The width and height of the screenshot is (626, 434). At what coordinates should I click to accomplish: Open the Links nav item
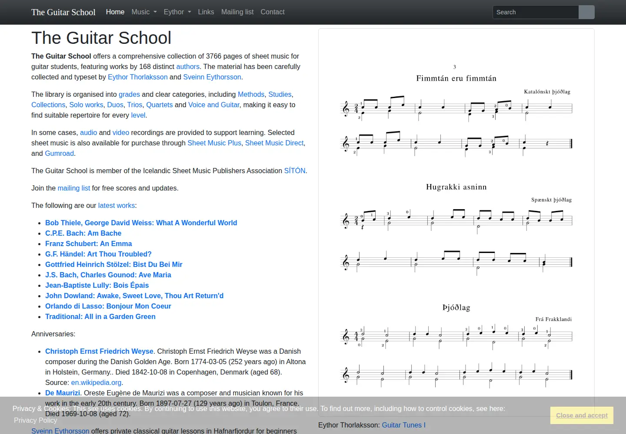coord(206,12)
